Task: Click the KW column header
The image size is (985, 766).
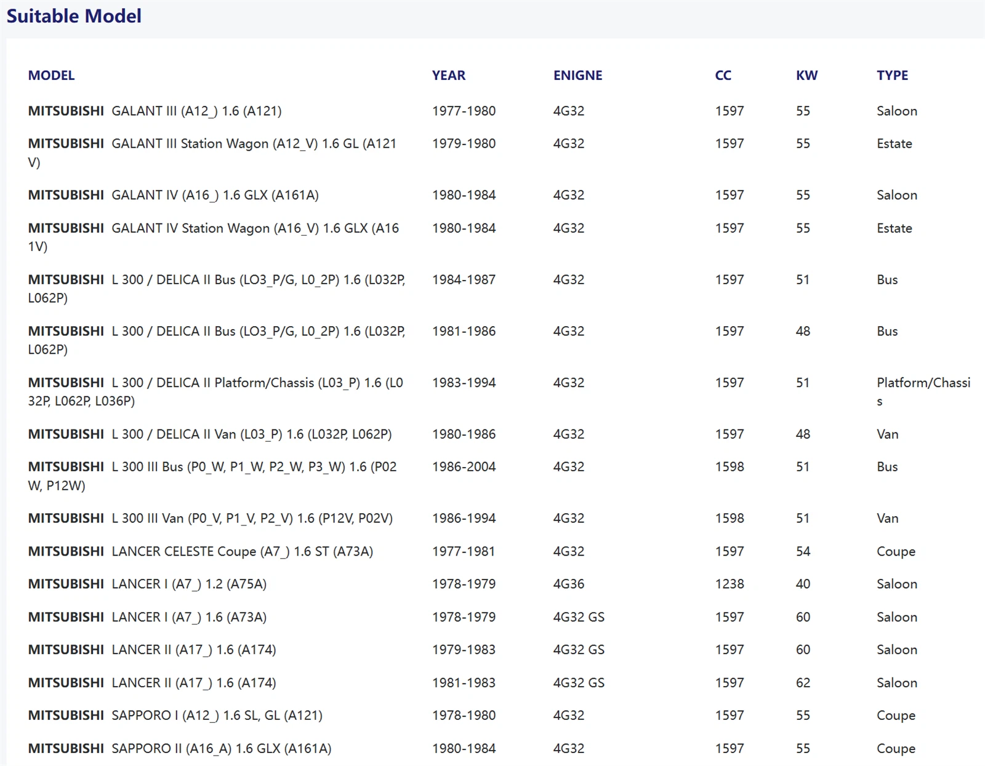Action: 806,75
